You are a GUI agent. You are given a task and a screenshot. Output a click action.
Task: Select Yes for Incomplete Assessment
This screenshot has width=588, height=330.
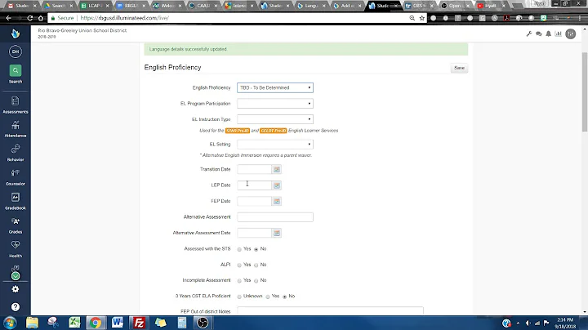[239, 281]
